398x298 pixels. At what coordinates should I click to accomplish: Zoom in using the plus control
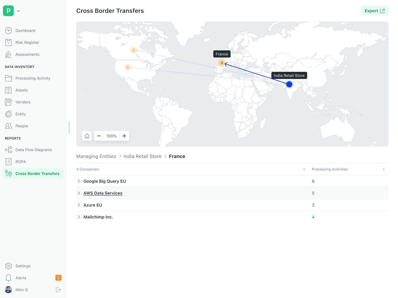[x=124, y=136]
